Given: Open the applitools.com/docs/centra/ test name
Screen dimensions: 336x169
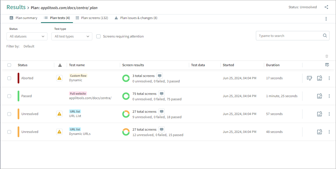Looking at the screenshot, I should tap(90, 98).
